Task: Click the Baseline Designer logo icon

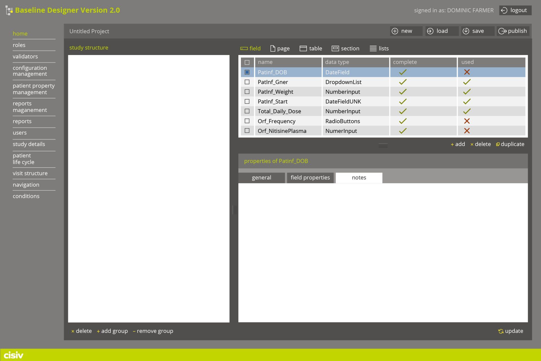Action: [x=9, y=10]
